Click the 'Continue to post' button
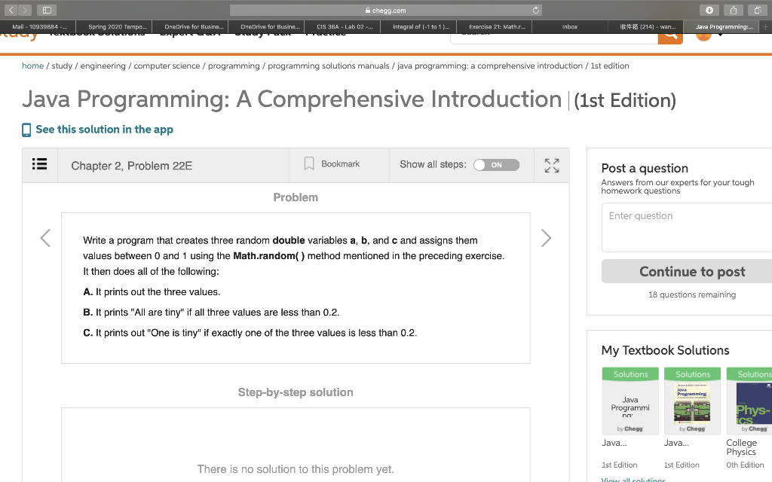Screen dimensions: 772x482 tap(692, 271)
